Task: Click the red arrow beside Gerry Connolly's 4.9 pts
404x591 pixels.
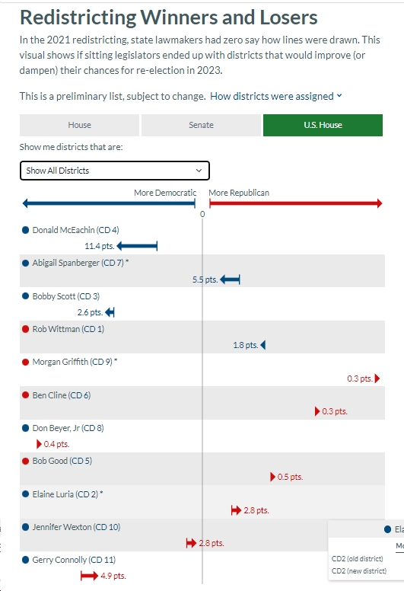Action: pyautogui.click(x=90, y=576)
